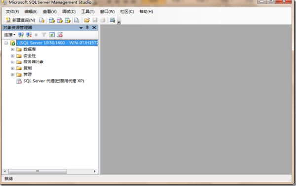Click the SQL Server Agent disabled icon

click(19, 81)
